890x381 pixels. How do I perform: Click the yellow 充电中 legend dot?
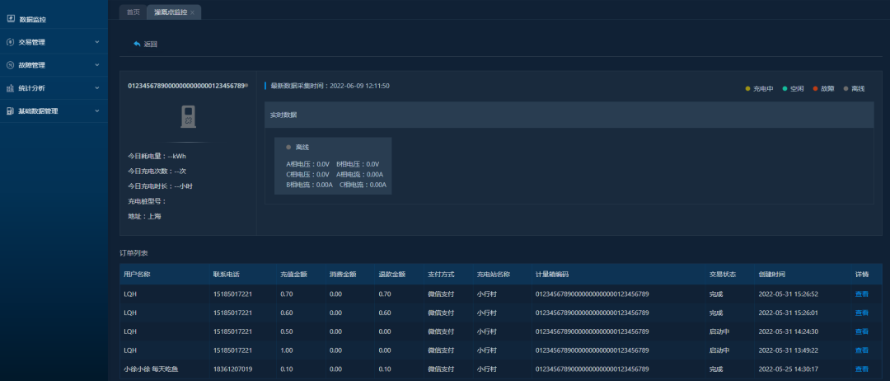tap(747, 88)
